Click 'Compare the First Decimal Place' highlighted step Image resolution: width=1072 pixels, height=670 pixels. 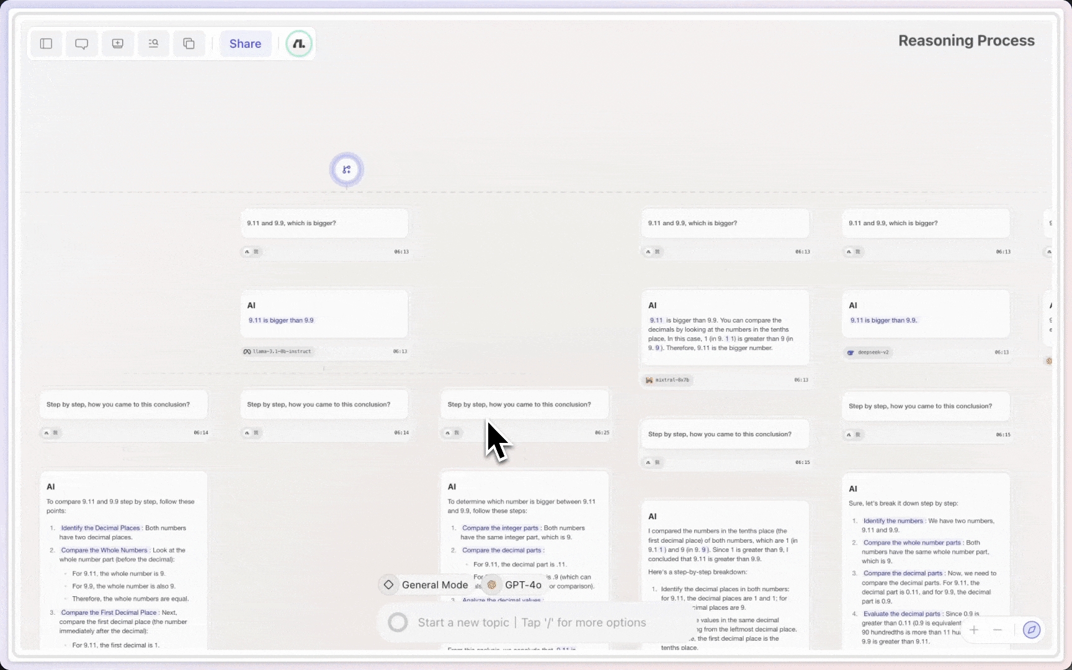point(109,612)
